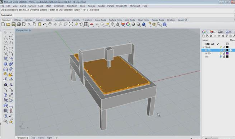
Task: Add a viewport tab with the plus button
Action: 57,138
